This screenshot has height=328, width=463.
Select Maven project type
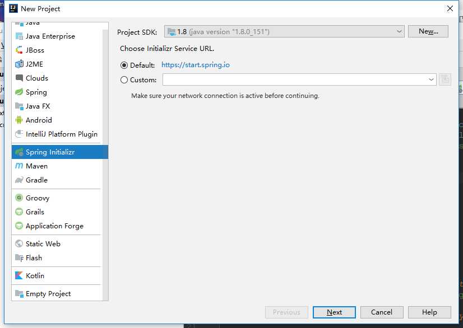point(57,166)
